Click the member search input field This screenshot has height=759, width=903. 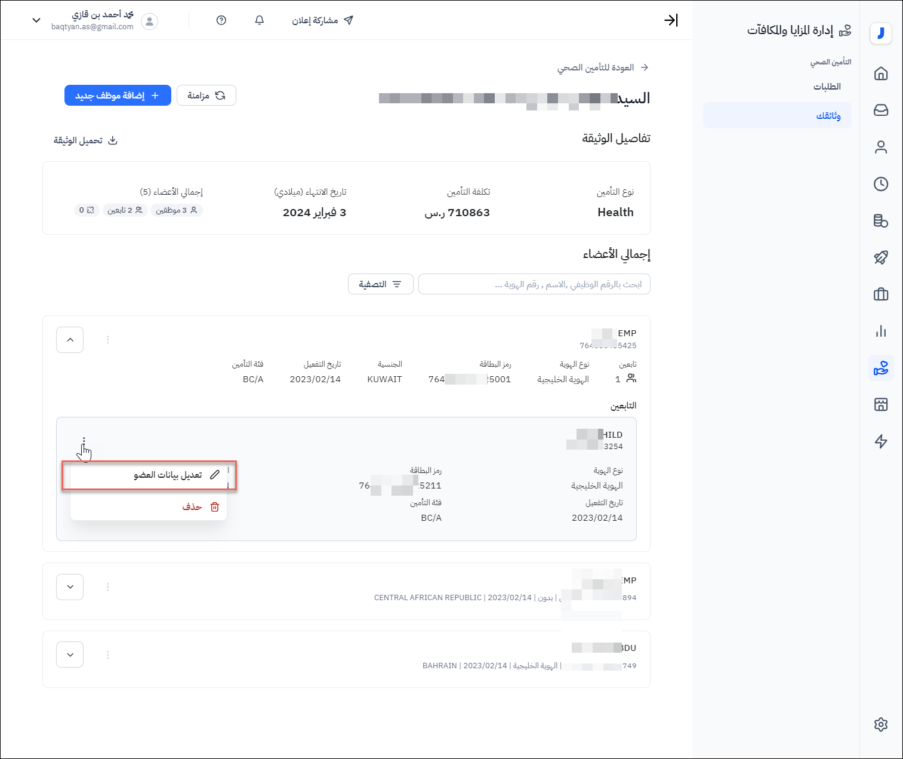[534, 284]
